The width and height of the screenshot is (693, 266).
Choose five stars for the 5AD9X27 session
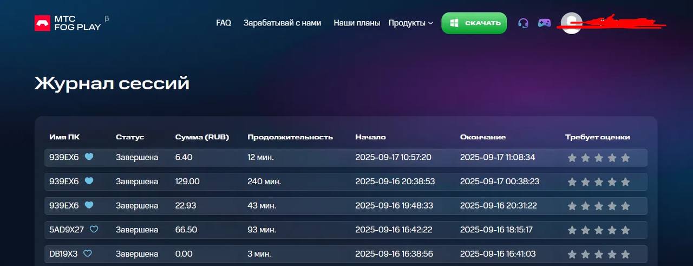625,230
